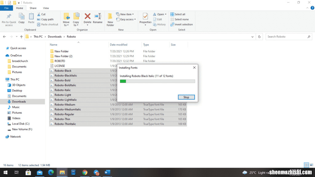
Task: Create a New folder from the ribbon
Action: [x=110, y=20]
